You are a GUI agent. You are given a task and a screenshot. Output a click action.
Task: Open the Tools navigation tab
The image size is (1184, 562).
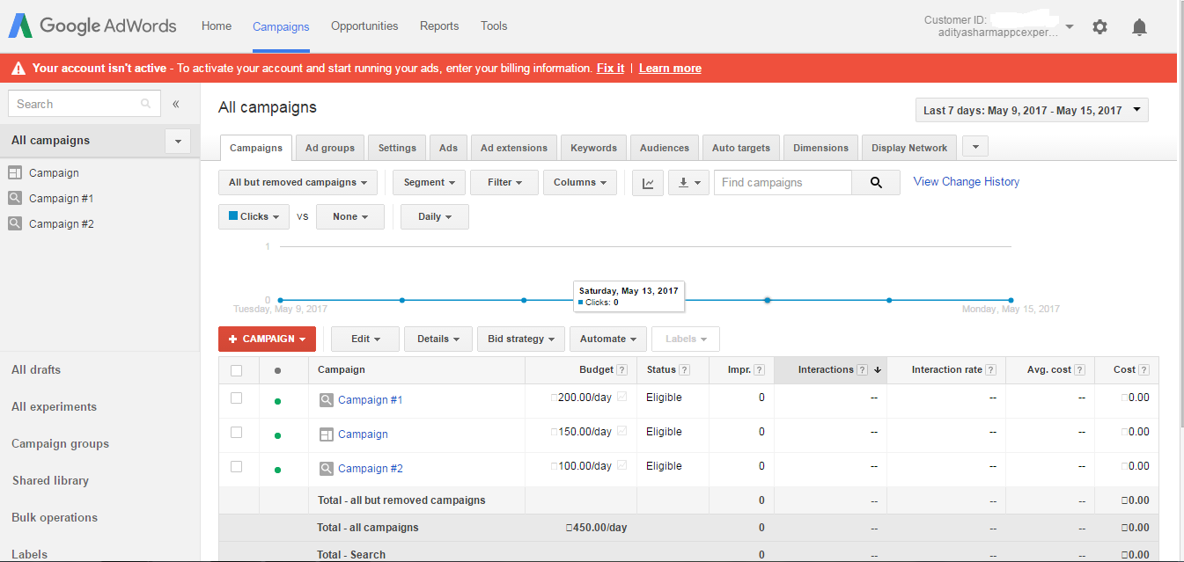(494, 26)
